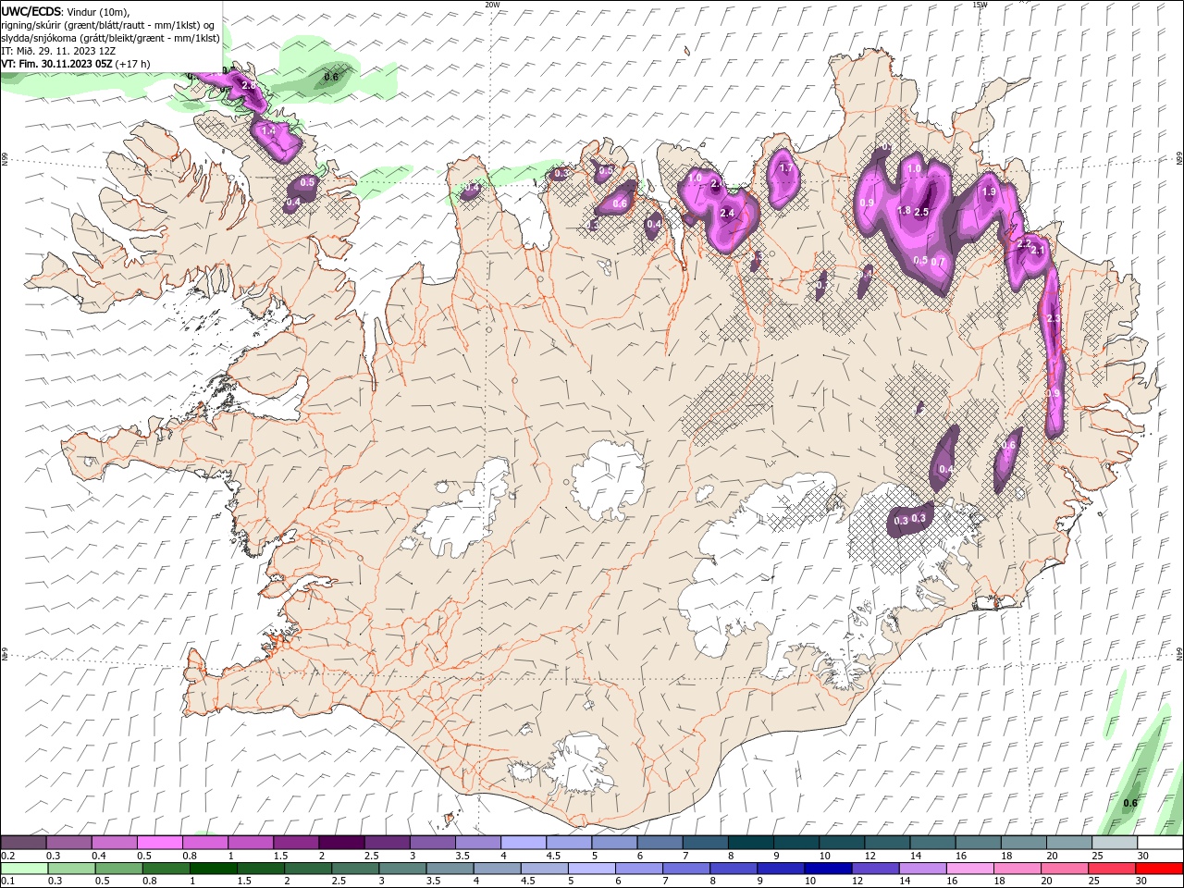
Task: Click the '2.2' snowfall value on the map
Action: point(1024,243)
